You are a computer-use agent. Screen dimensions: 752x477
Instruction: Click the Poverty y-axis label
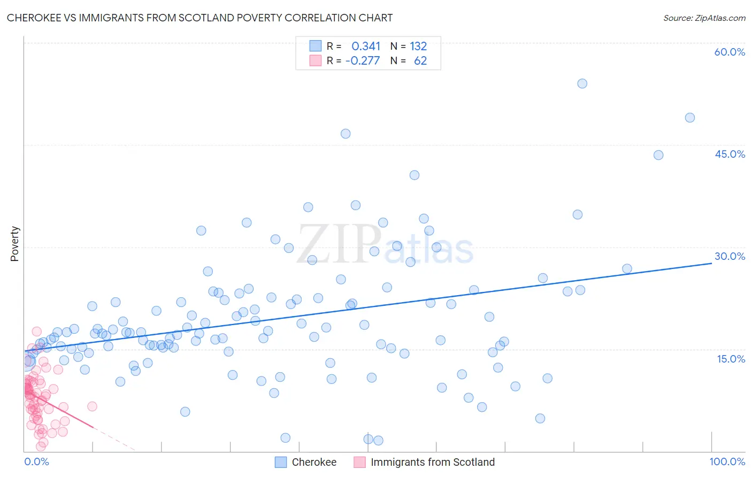14,244
